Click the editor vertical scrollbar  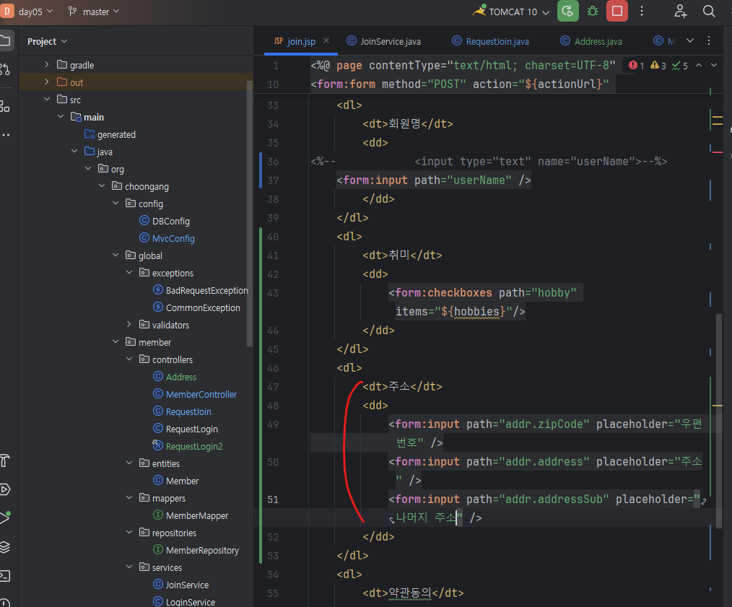click(718, 421)
